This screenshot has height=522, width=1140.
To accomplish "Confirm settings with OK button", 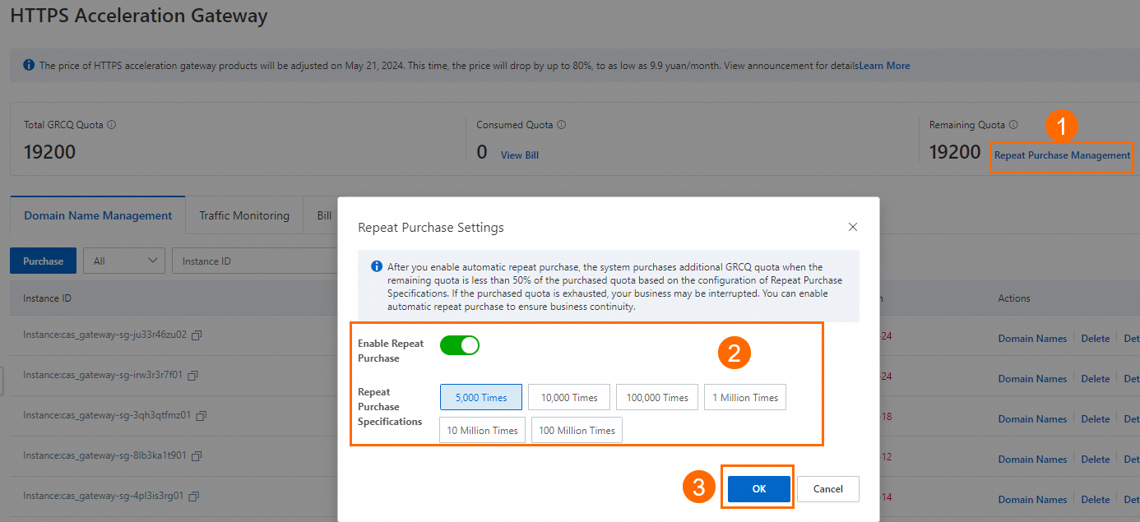I will 759,488.
